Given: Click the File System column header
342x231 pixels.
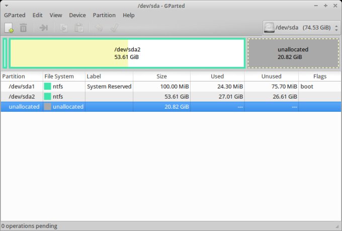Looking at the screenshot, I should coord(59,76).
